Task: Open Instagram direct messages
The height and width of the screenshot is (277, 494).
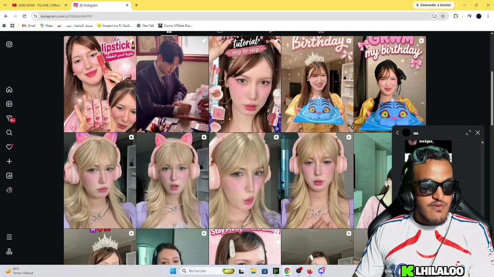Action: (9, 118)
